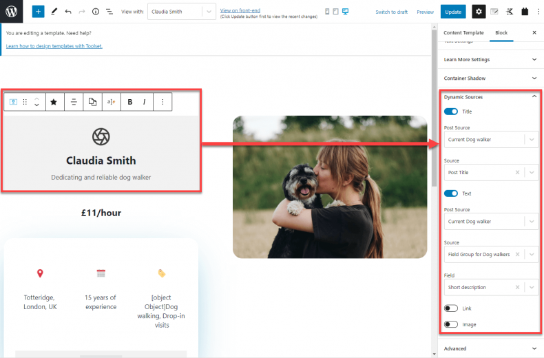Click the blue add block plus button
Viewport: 544px width, 358px height.
point(38,12)
